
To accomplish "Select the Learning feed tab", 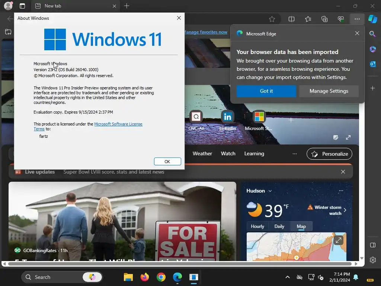I will 254,153.
